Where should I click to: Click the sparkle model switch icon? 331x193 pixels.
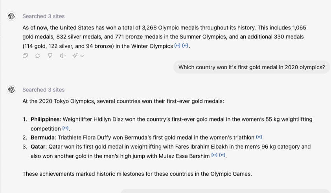75,55
